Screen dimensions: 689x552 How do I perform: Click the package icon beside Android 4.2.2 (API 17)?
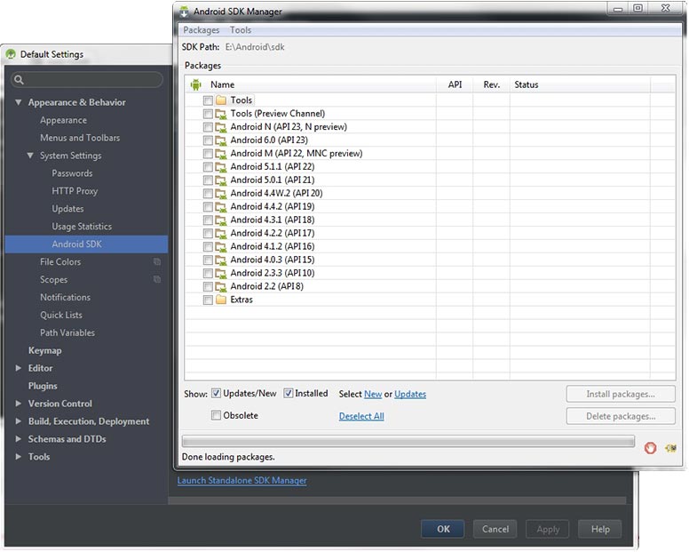tap(220, 234)
